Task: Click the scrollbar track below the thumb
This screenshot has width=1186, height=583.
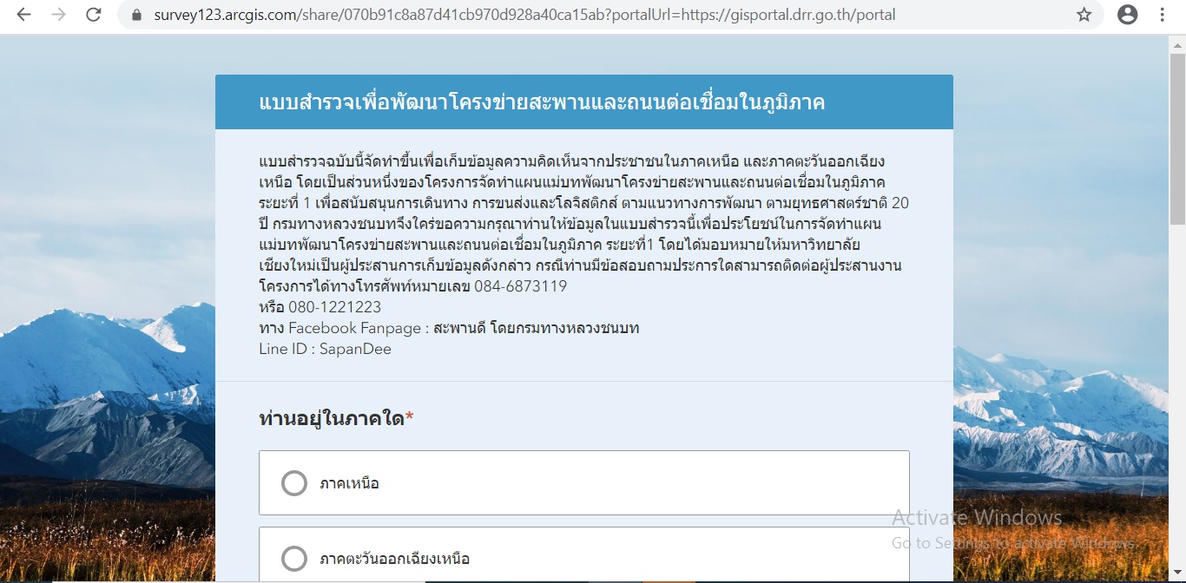Action: [1177, 390]
